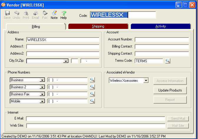Screen dimensions: 198x139
Task: Click the Name input field
Action: (x=63, y=40)
